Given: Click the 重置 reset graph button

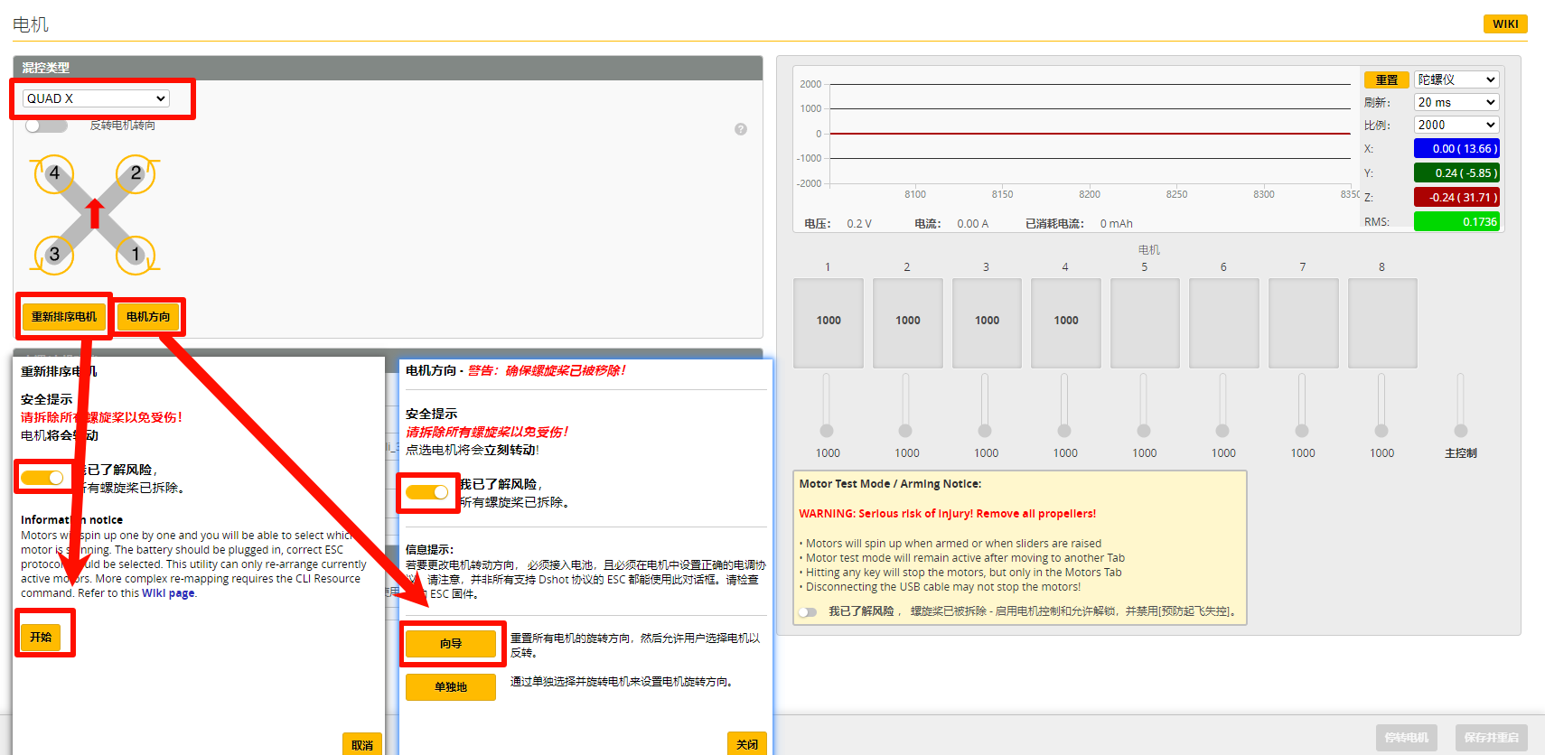Looking at the screenshot, I should click(1386, 80).
